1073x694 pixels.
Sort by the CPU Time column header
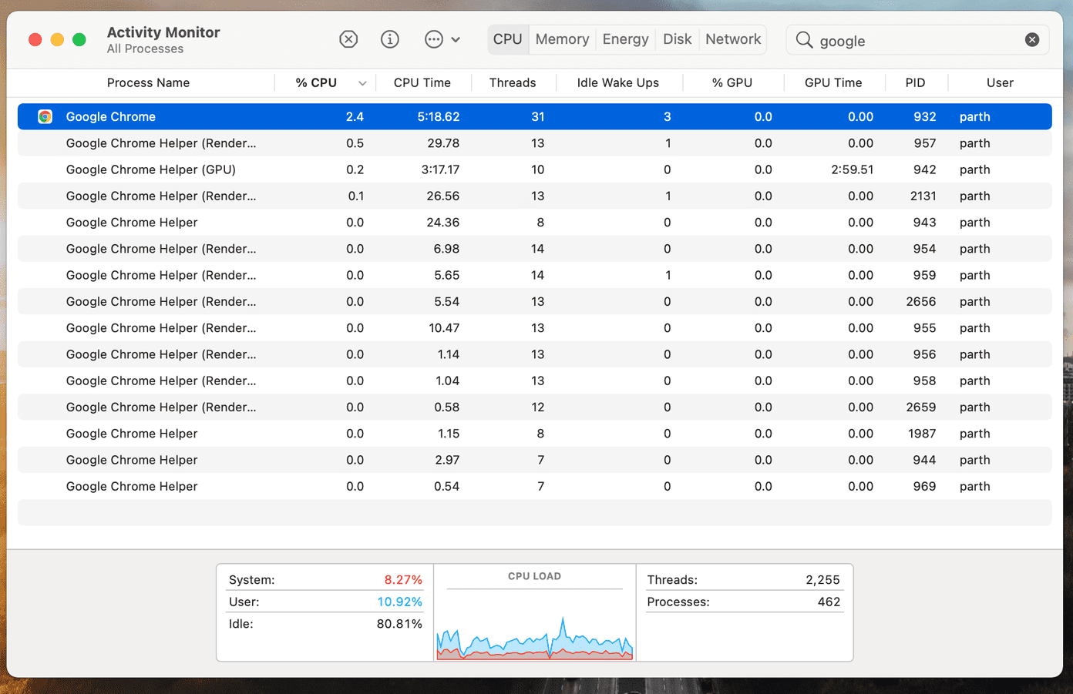click(x=422, y=82)
